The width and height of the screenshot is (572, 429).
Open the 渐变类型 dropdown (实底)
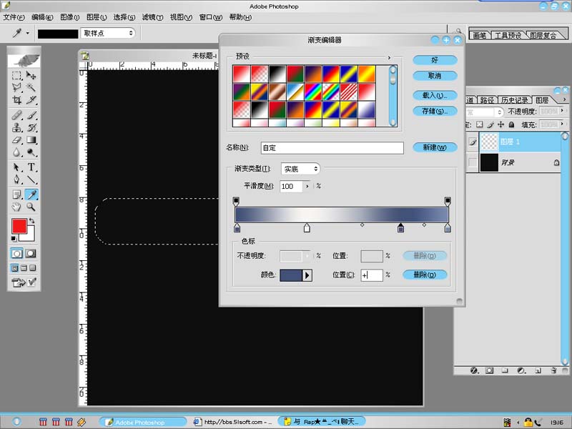(x=300, y=169)
